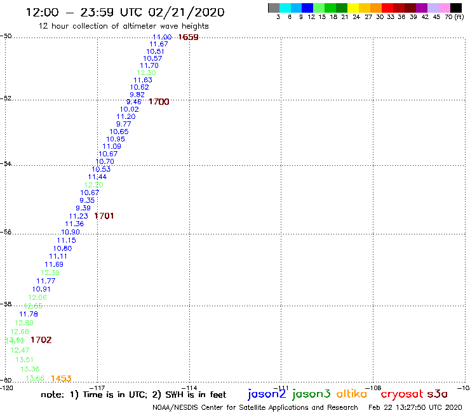Click the green wave height value 13.66
The width and height of the screenshot is (470, 413).
tap(35, 379)
